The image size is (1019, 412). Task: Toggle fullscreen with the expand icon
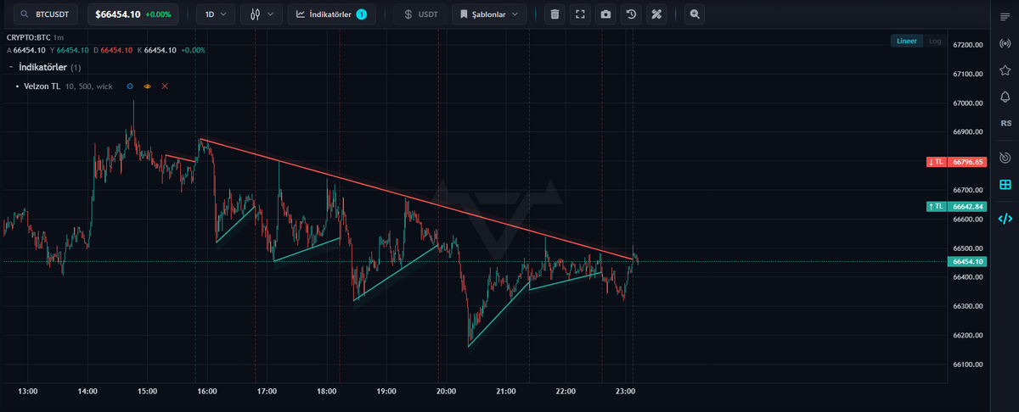[580, 14]
